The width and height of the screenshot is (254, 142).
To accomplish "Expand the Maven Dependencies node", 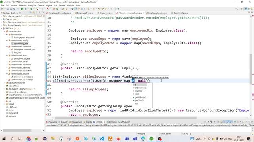I will [4, 92].
